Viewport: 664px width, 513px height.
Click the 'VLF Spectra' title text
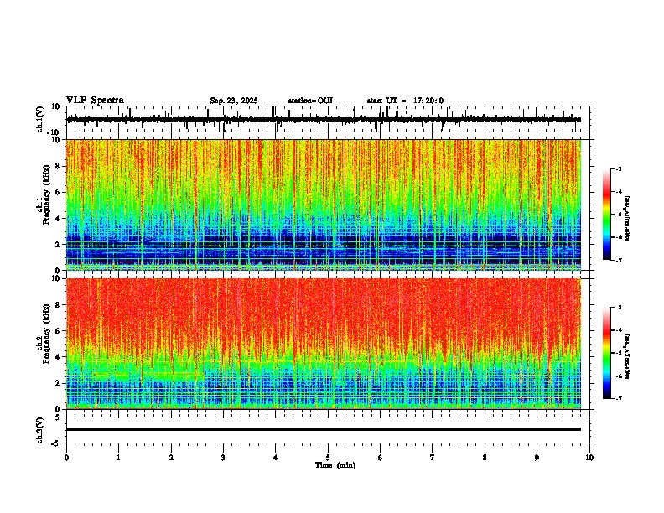coord(95,101)
